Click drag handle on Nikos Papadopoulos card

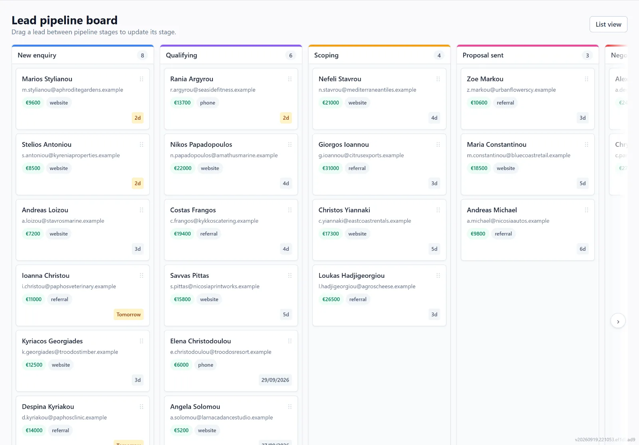[x=290, y=144]
